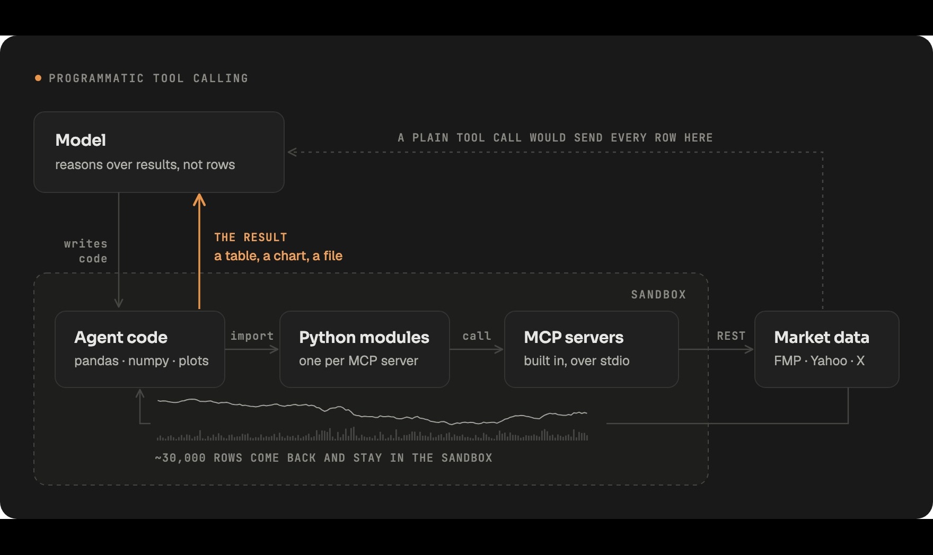
Task: Click the Python modules box
Action: click(365, 349)
